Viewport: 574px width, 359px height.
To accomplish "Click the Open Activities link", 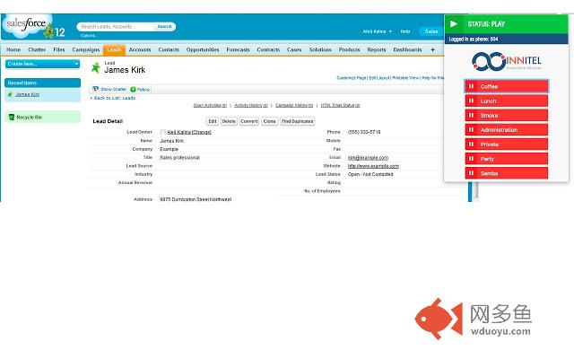I will coord(210,106).
